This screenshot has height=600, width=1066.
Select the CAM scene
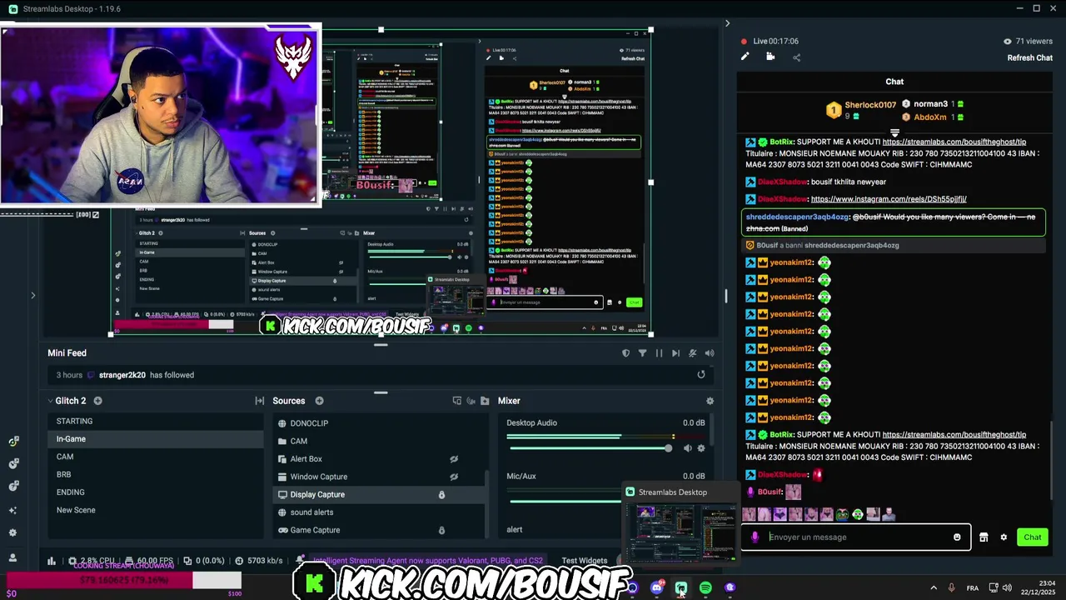coord(156,457)
